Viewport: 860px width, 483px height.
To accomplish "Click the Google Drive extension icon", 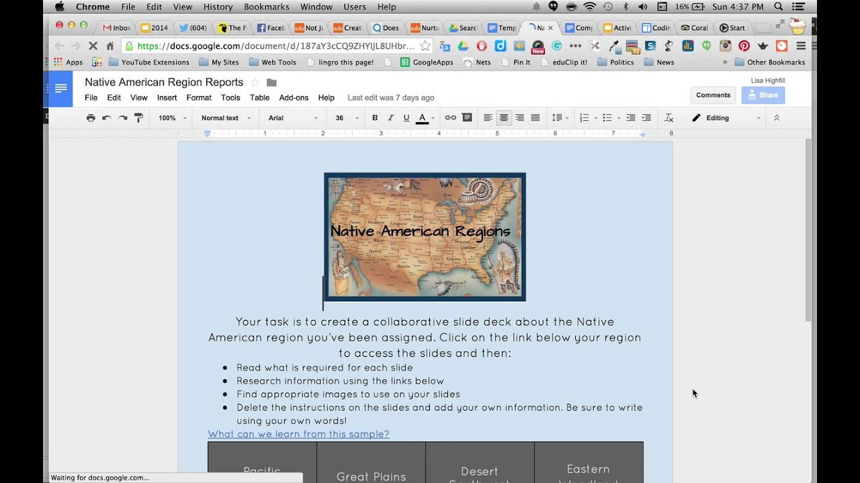I will (462, 46).
